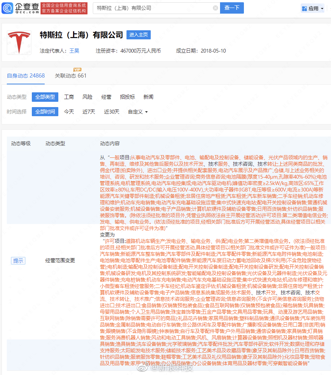Switch to 关联动态 661 tab

(70, 76)
